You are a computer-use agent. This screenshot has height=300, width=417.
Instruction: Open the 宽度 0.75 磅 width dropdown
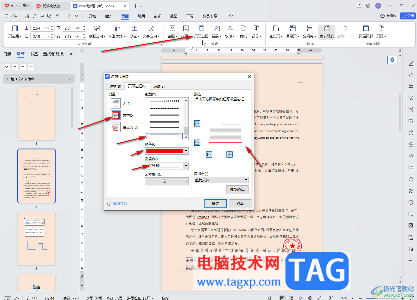(167, 166)
